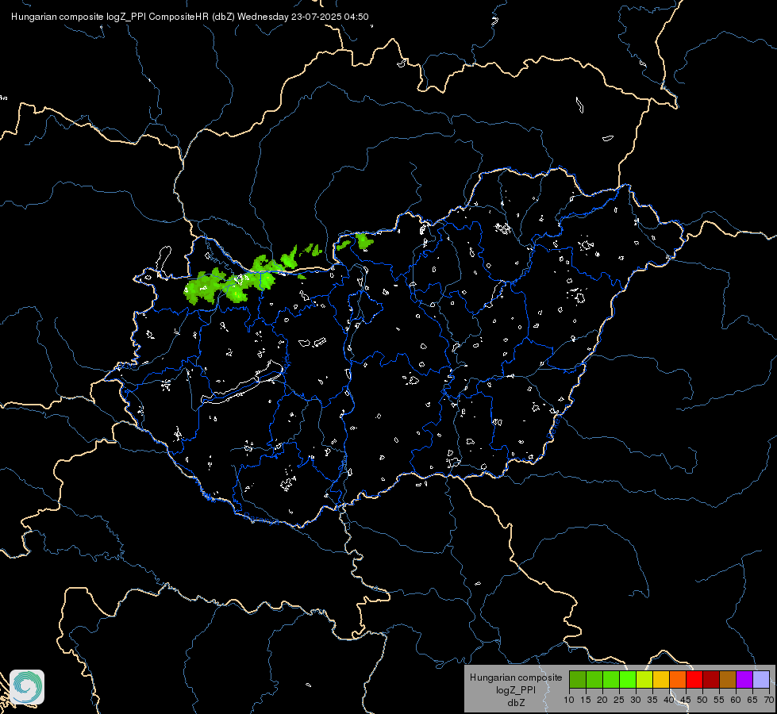Viewport: 777px width, 714px height.
Task: Click the 'dbZ' unit label in legend
Action: tap(516, 703)
